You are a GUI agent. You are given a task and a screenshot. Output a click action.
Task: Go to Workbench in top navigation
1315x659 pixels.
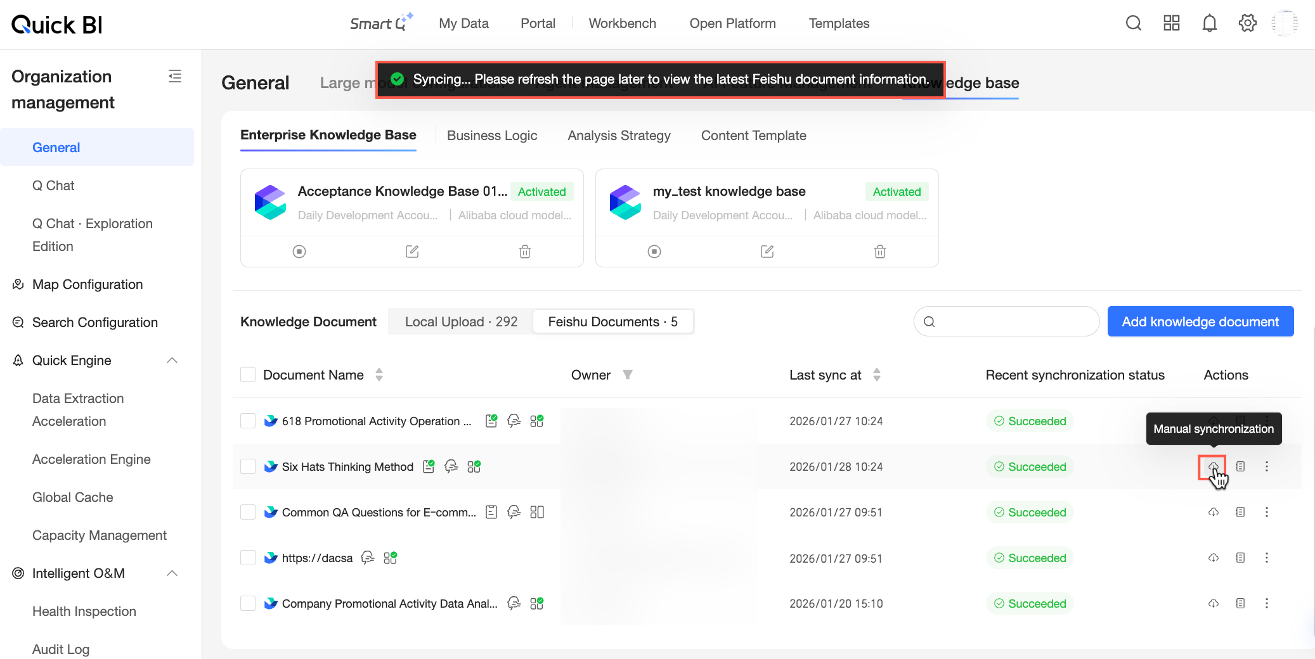point(622,23)
